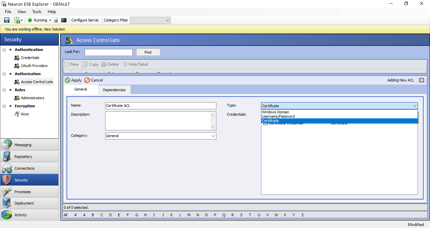Collapse the Roles tree node

(4, 90)
